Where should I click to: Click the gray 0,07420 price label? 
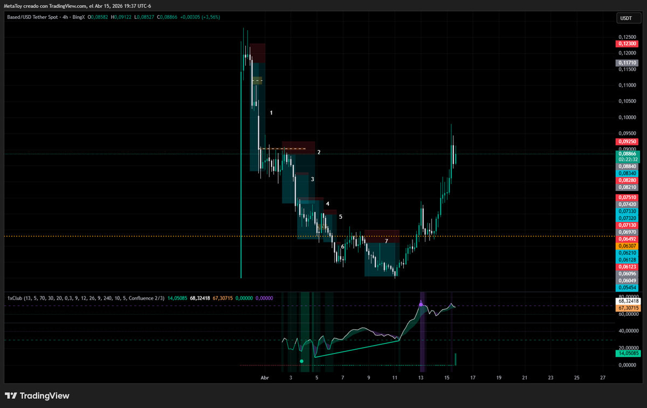point(627,205)
